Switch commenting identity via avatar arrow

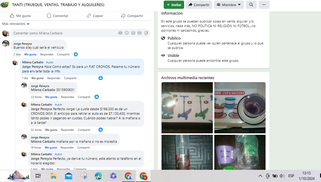(x=8, y=35)
